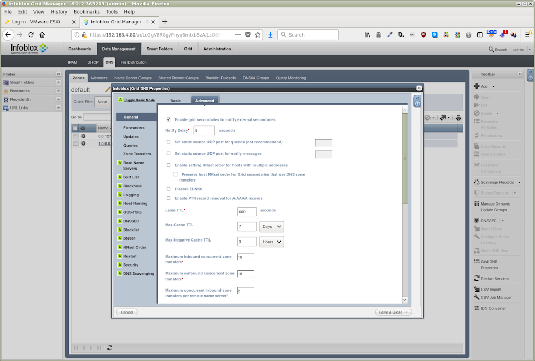
Task: Toggle Enable grid secondaries to notify external secondaries
Action: [x=169, y=119]
